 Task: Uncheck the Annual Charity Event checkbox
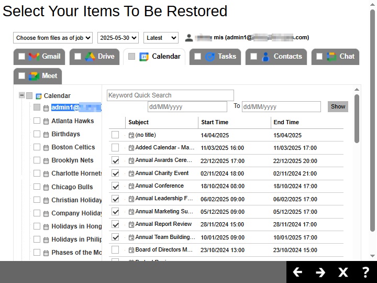pos(115,173)
